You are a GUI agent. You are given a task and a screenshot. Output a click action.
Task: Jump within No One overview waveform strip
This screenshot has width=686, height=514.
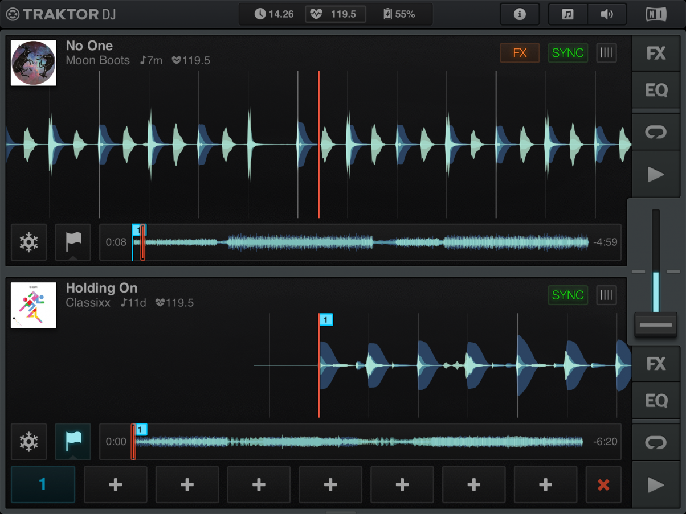coord(360,242)
